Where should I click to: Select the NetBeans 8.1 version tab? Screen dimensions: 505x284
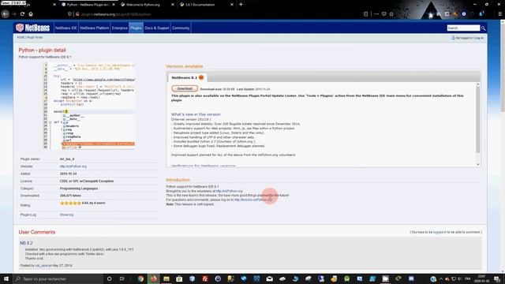pos(187,77)
